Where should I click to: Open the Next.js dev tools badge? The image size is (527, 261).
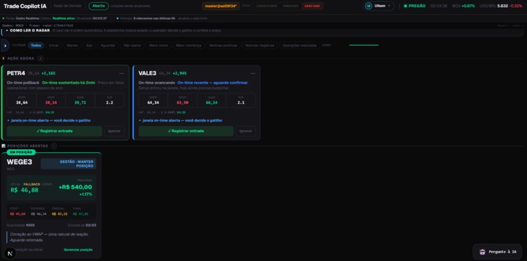point(10,254)
